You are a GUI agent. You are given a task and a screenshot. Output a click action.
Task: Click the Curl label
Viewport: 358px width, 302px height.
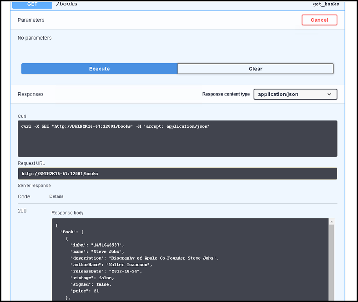[x=22, y=116]
